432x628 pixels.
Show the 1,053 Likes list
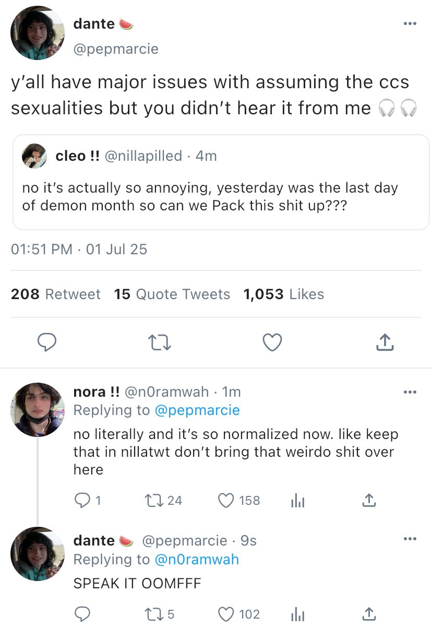click(x=283, y=294)
